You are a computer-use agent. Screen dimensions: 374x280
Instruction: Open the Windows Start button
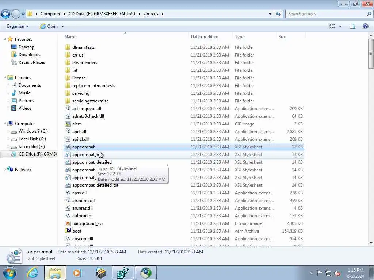click(x=9, y=273)
